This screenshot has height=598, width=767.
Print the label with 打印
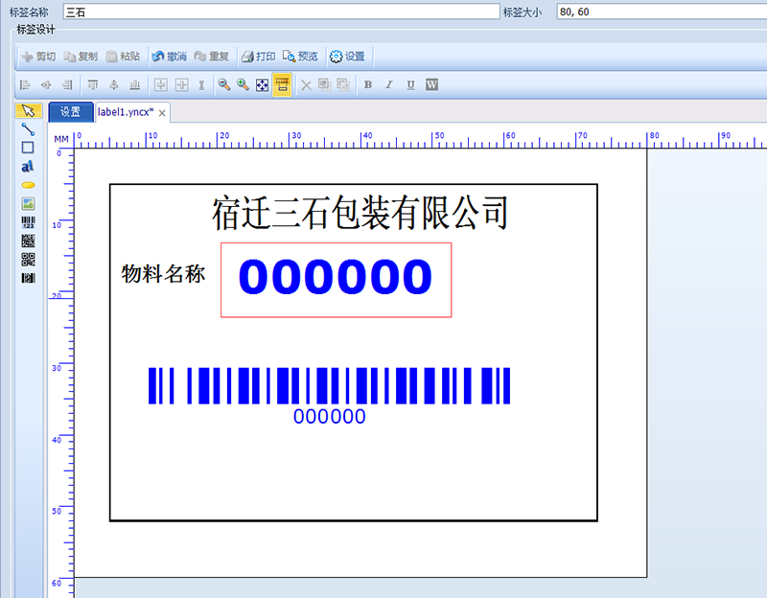pos(258,57)
